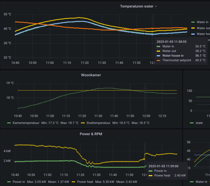Toggle Water house in series in top legend
Screen dimensions: 210x186
(203, 34)
